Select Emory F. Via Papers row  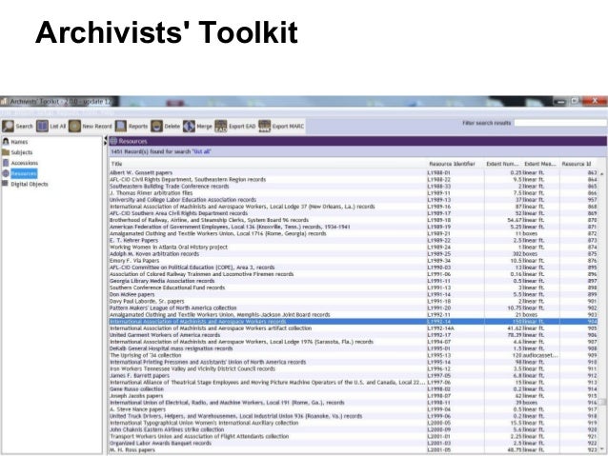click(x=354, y=260)
